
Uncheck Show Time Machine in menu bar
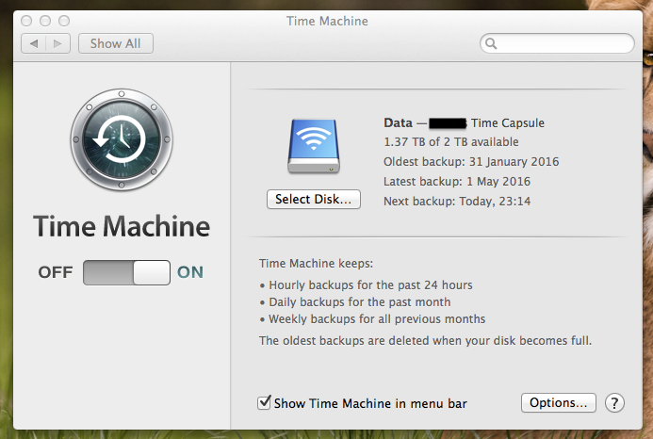click(264, 403)
